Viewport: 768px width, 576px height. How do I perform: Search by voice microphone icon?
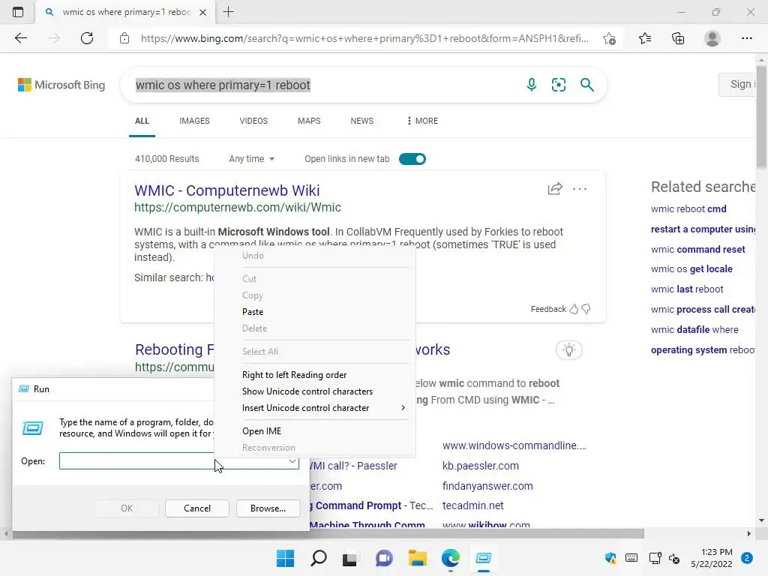(532, 85)
